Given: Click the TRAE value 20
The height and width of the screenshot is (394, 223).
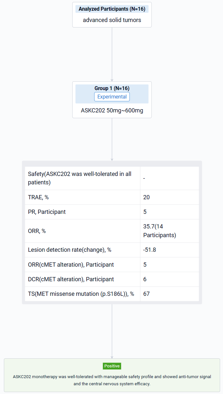Looking at the screenshot, I should pos(147,197).
